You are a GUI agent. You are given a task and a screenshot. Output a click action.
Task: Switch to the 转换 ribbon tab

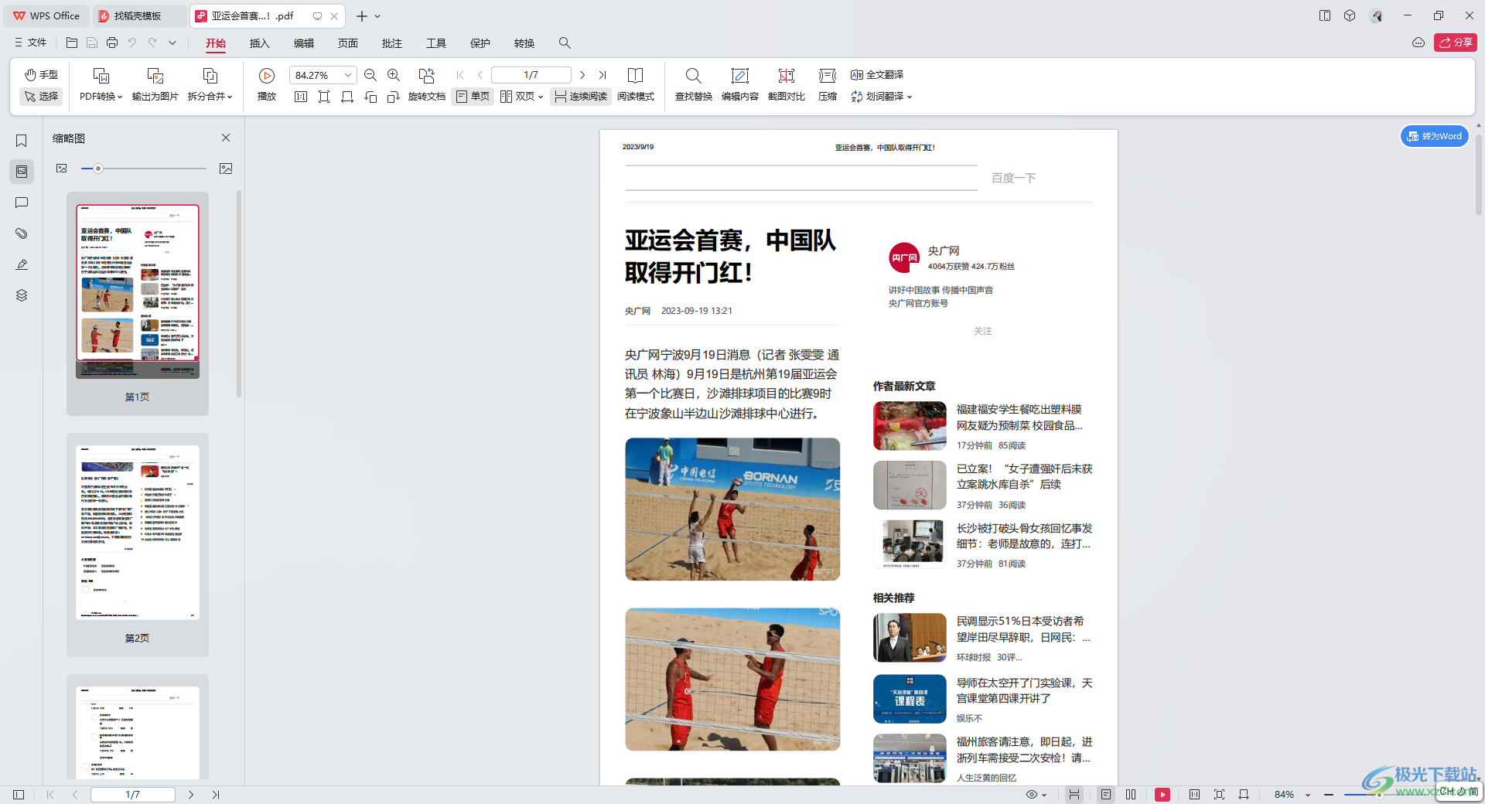tap(524, 43)
